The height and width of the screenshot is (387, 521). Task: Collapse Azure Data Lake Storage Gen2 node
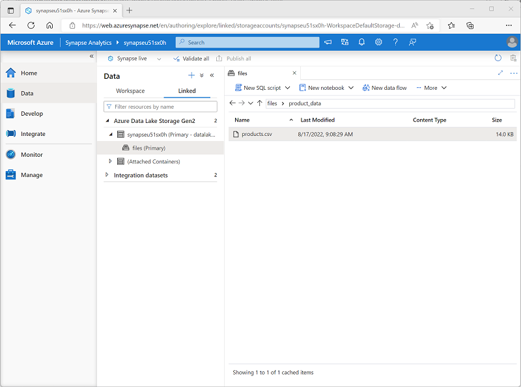(x=107, y=121)
